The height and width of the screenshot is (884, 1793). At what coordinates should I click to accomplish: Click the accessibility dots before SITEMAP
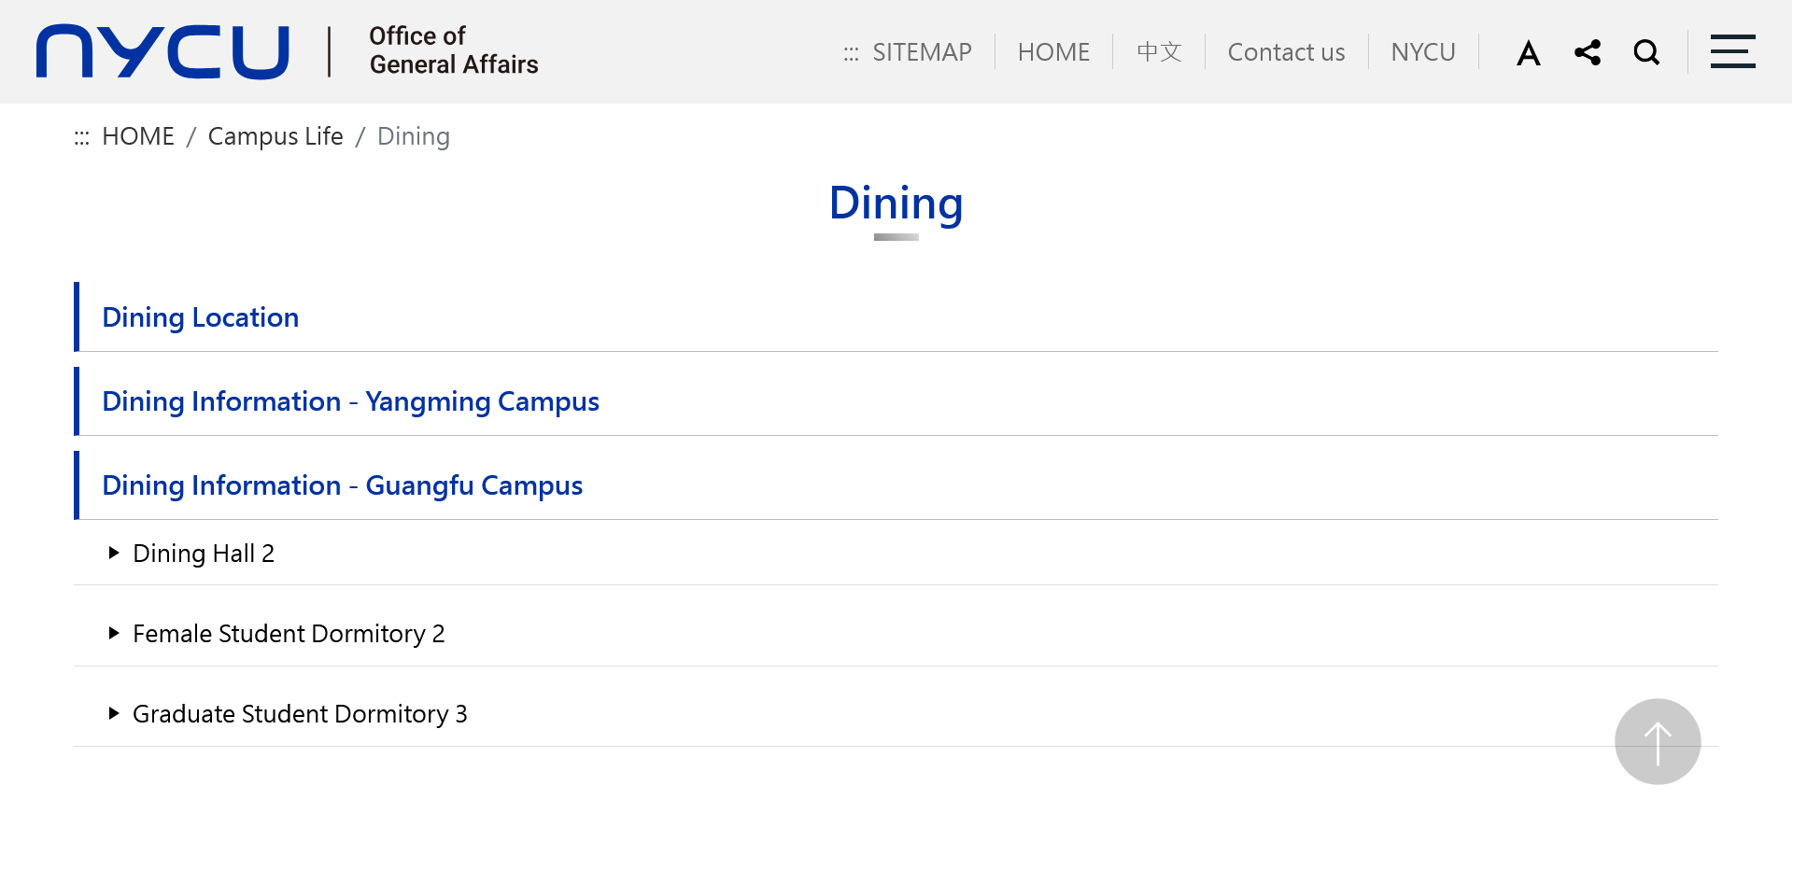[x=851, y=53]
